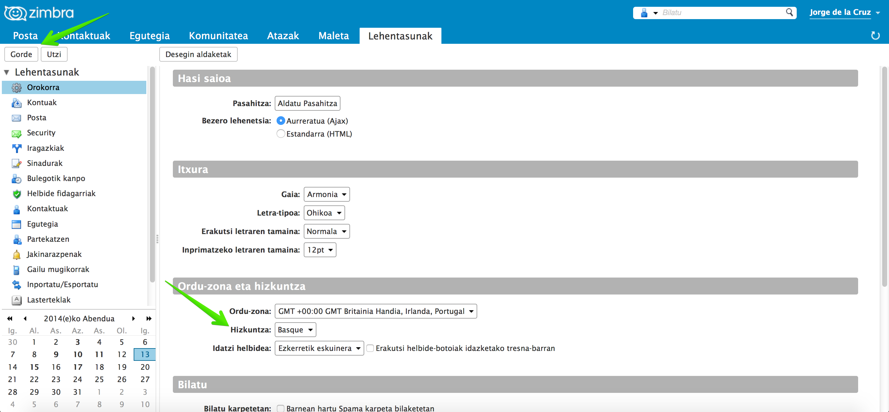The width and height of the screenshot is (889, 412).
Task: Click the Posta envelope icon in sidebar
Action: [17, 118]
